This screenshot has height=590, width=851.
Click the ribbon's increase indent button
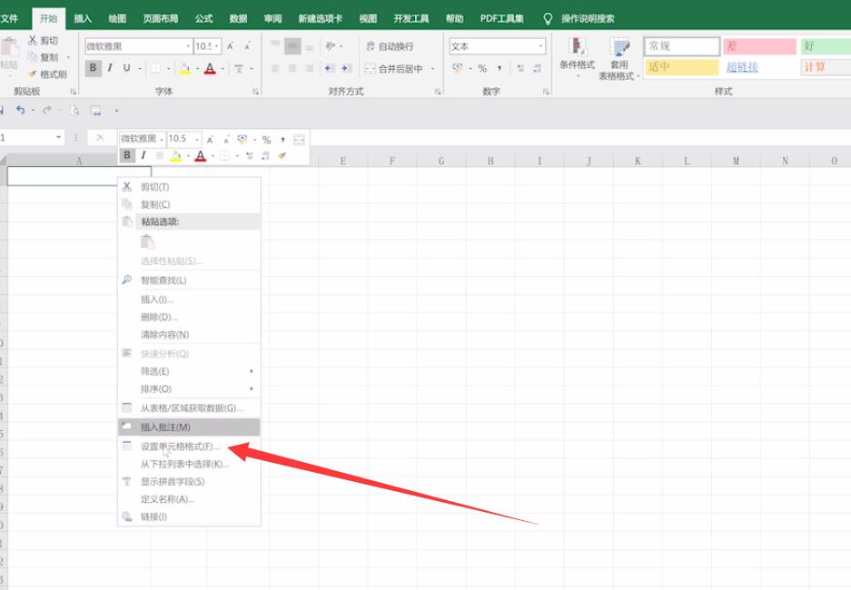(x=346, y=68)
